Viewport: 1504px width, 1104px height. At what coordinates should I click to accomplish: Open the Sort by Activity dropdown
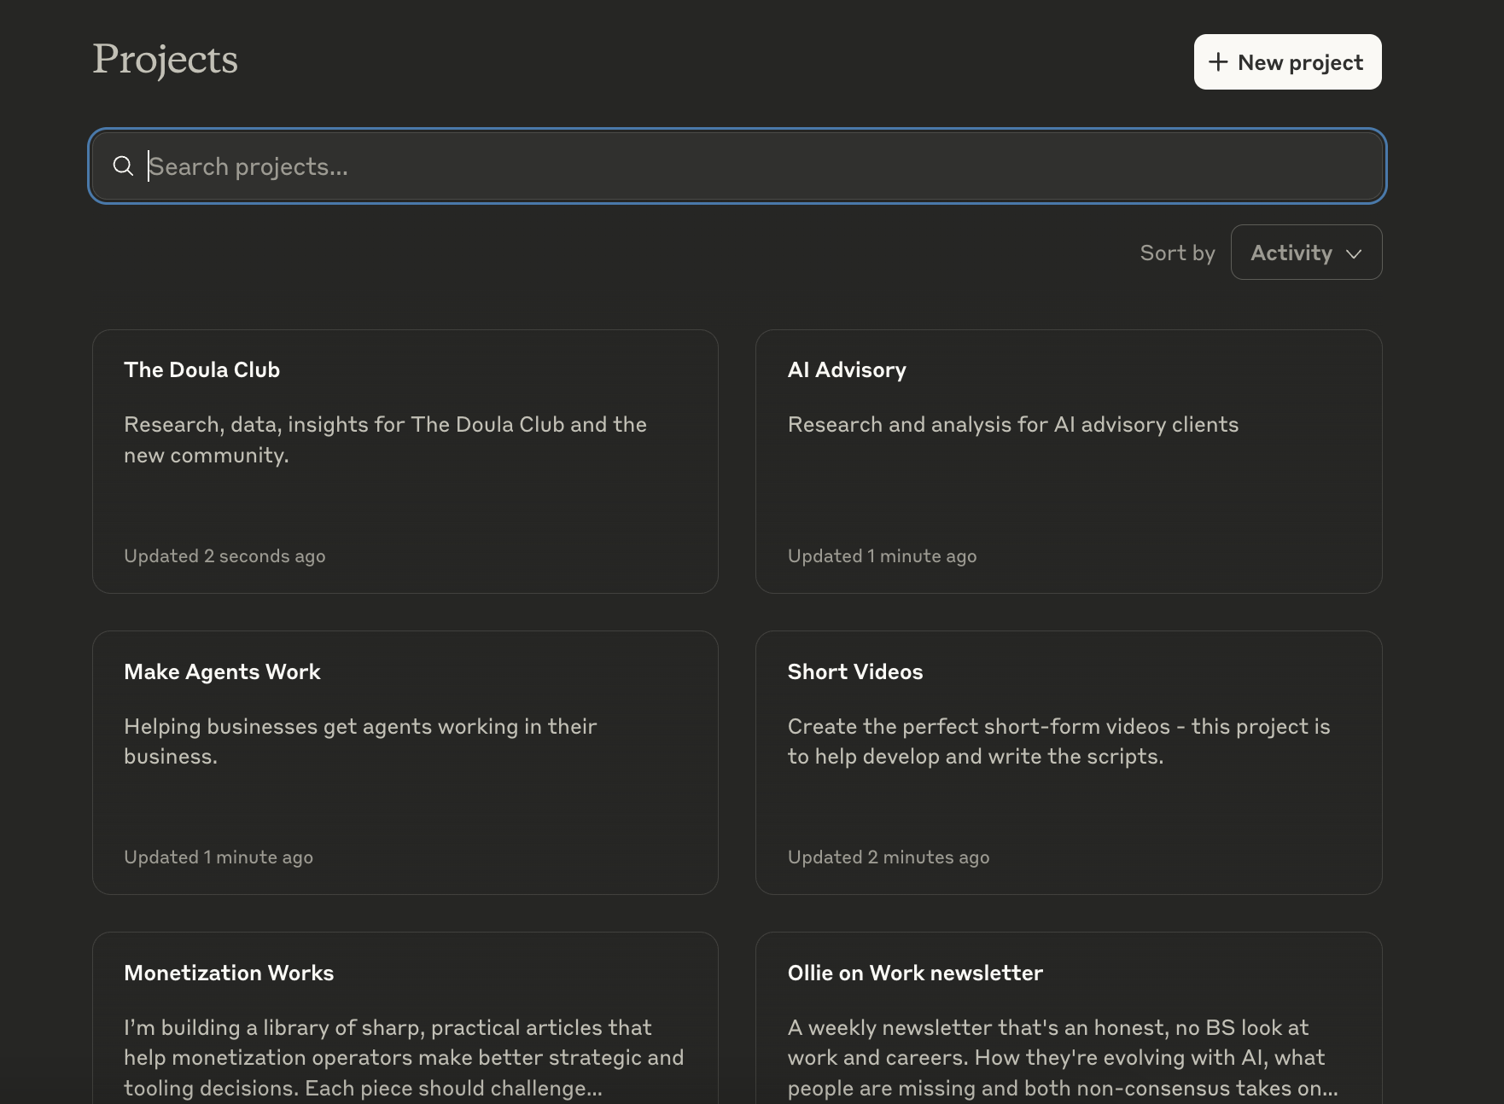point(1306,253)
